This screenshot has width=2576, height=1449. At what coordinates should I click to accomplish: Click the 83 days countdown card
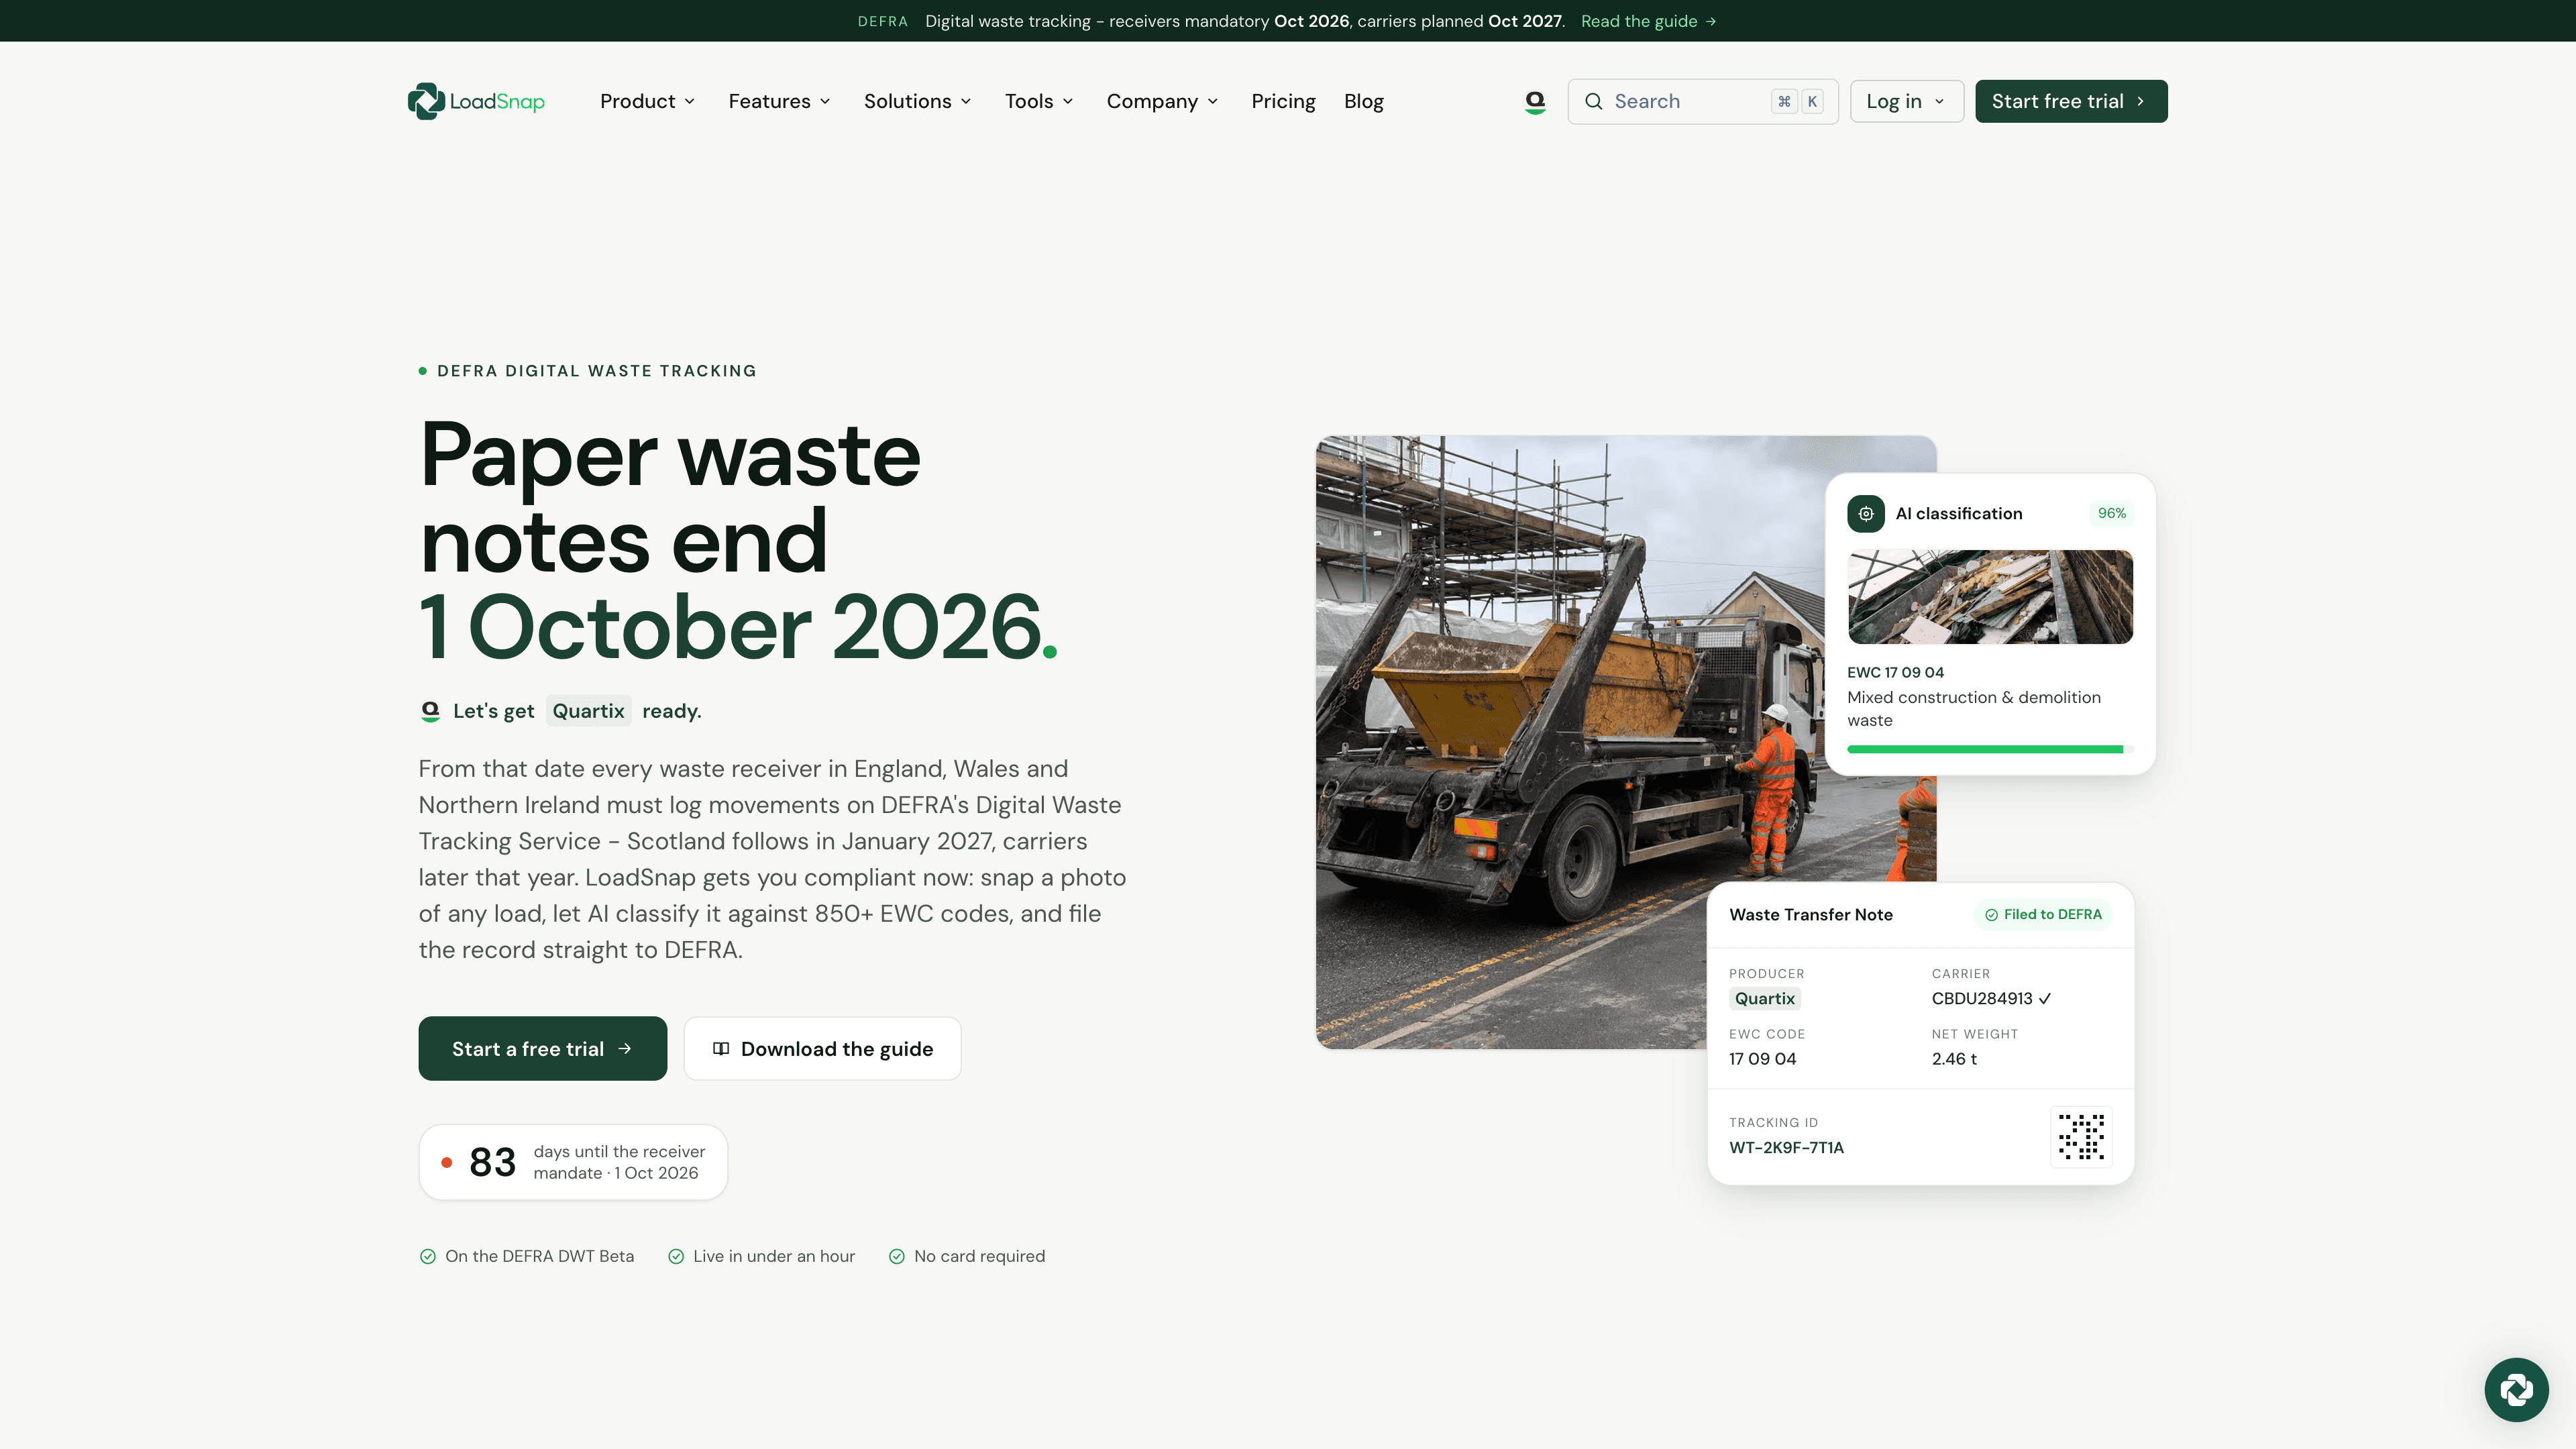click(x=572, y=1162)
